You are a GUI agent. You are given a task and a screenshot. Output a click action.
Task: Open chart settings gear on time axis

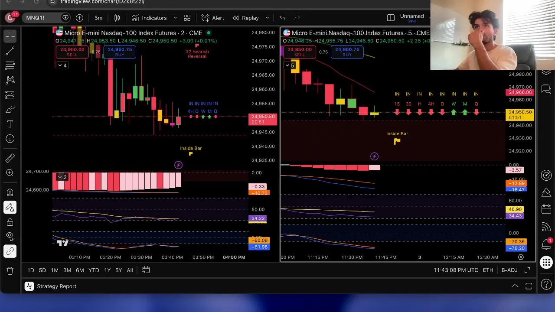pyautogui.click(x=521, y=257)
